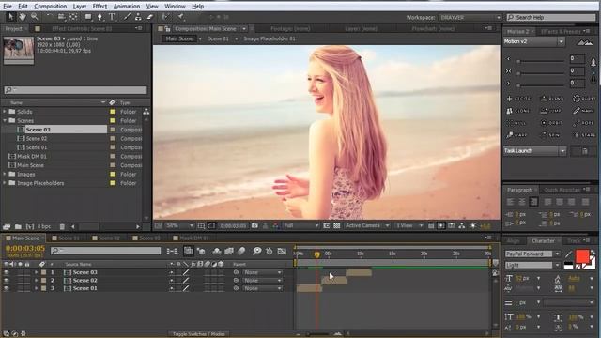Image resolution: width=601 pixels, height=338 pixels.
Task: Click the red fill color swatch
Action: click(x=582, y=256)
